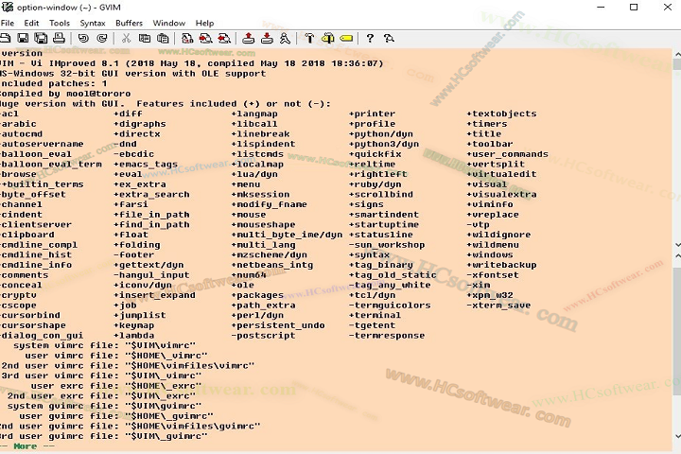Undo the last change from toolbar
The width and height of the screenshot is (681, 454).
pos(83,38)
